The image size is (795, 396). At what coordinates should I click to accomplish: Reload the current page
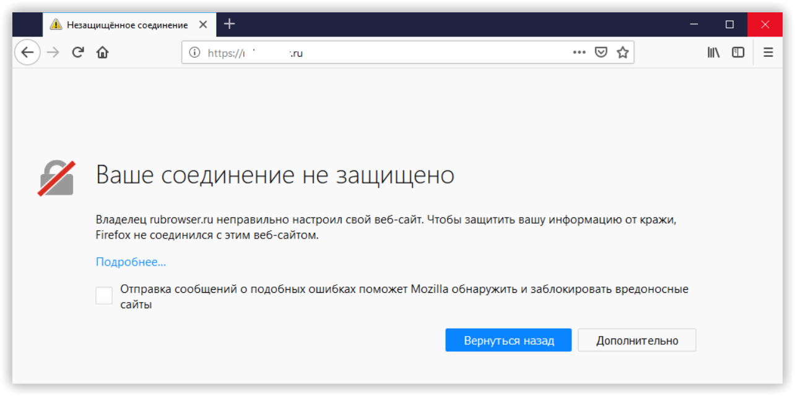point(78,53)
